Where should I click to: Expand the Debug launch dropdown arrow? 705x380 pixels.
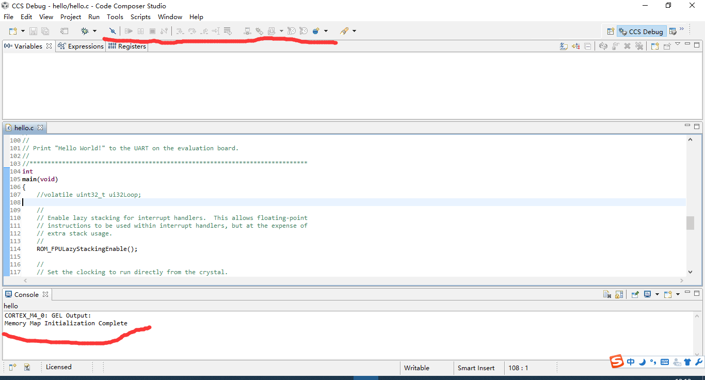pyautogui.click(x=94, y=31)
